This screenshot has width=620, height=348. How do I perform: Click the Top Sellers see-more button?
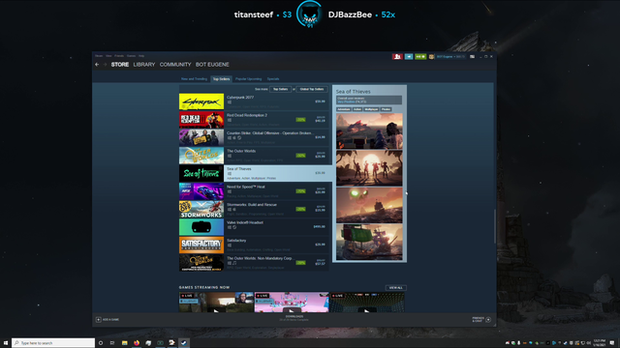[280, 89]
